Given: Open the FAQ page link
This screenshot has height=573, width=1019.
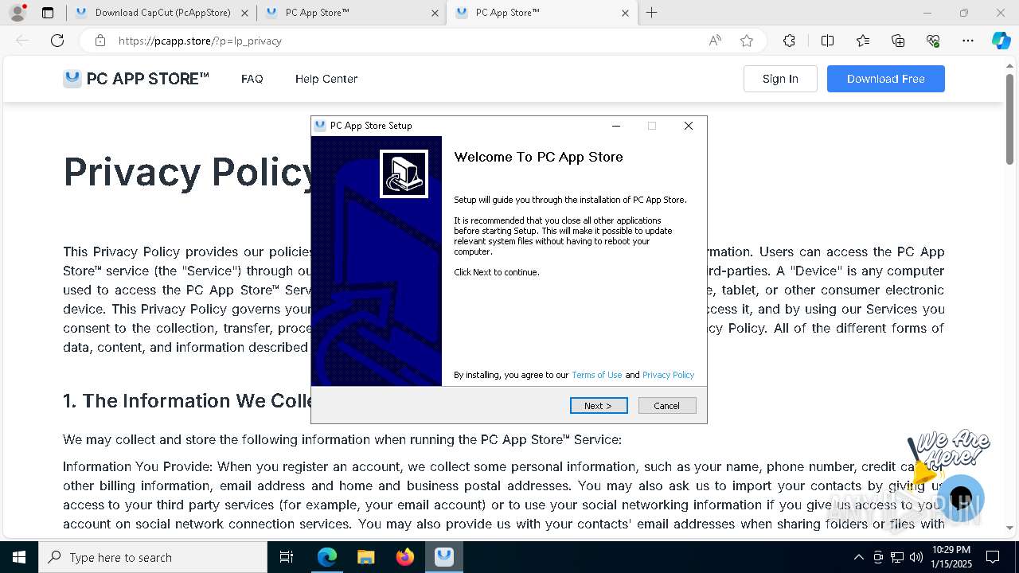Looking at the screenshot, I should click(x=252, y=79).
